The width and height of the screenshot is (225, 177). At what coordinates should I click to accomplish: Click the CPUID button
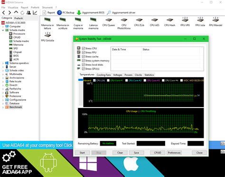(x=158, y=153)
